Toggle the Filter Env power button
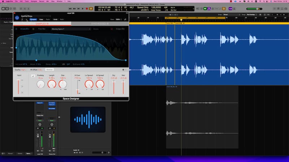This screenshot has width=289, height=162. tap(33, 29)
